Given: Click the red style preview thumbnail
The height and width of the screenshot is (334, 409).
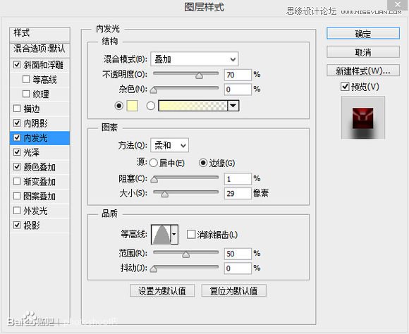Looking at the screenshot, I should pyautogui.click(x=363, y=118).
